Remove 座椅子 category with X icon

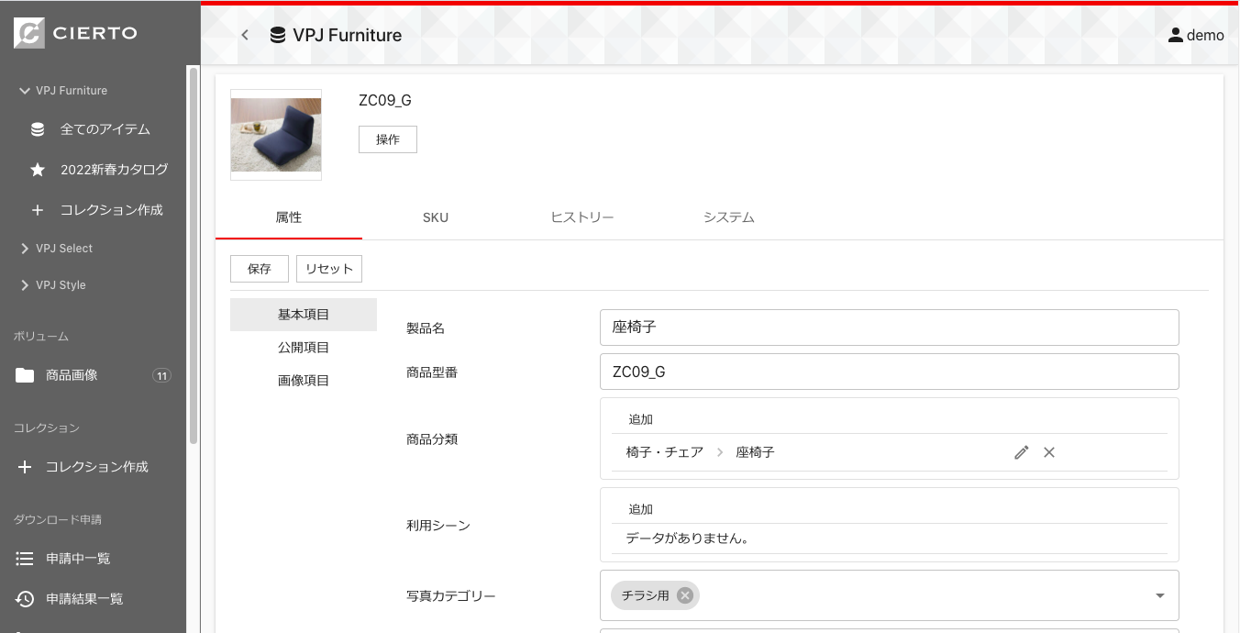[1049, 452]
